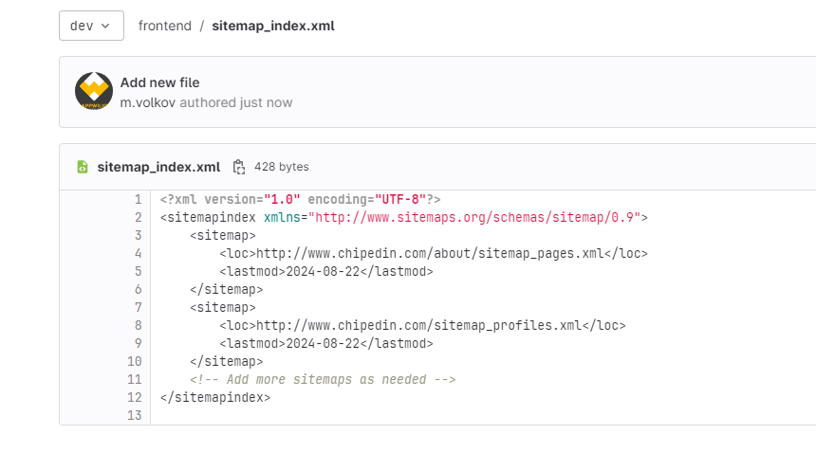Open the 'Add new file' commit

[159, 82]
